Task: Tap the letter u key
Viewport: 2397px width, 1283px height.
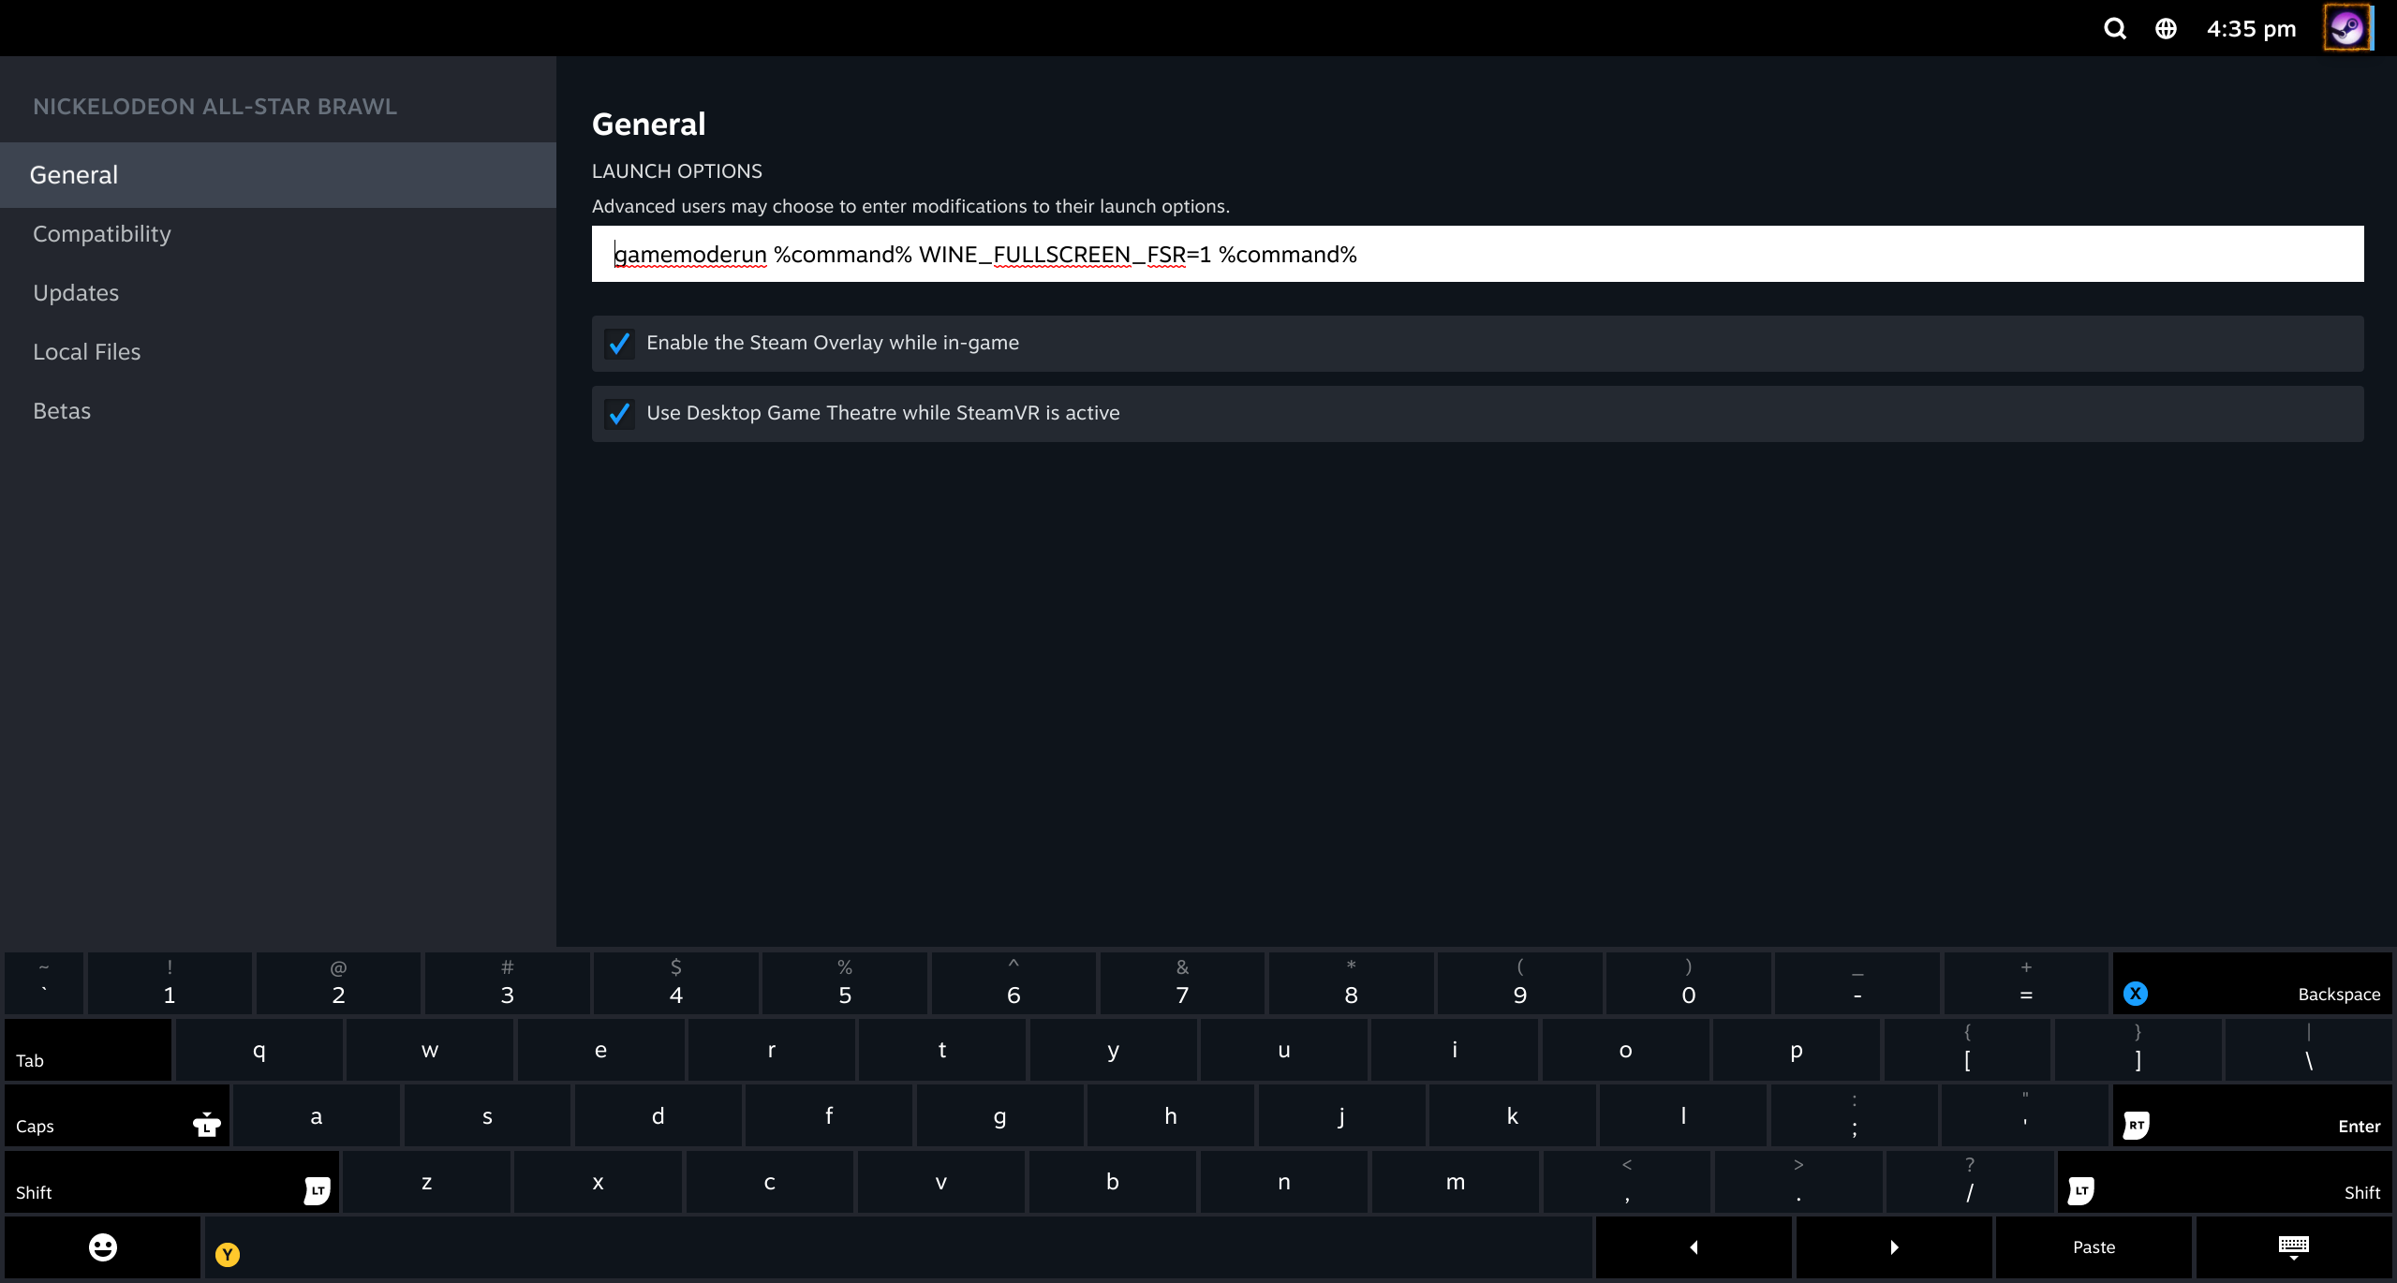Action: [1283, 1050]
